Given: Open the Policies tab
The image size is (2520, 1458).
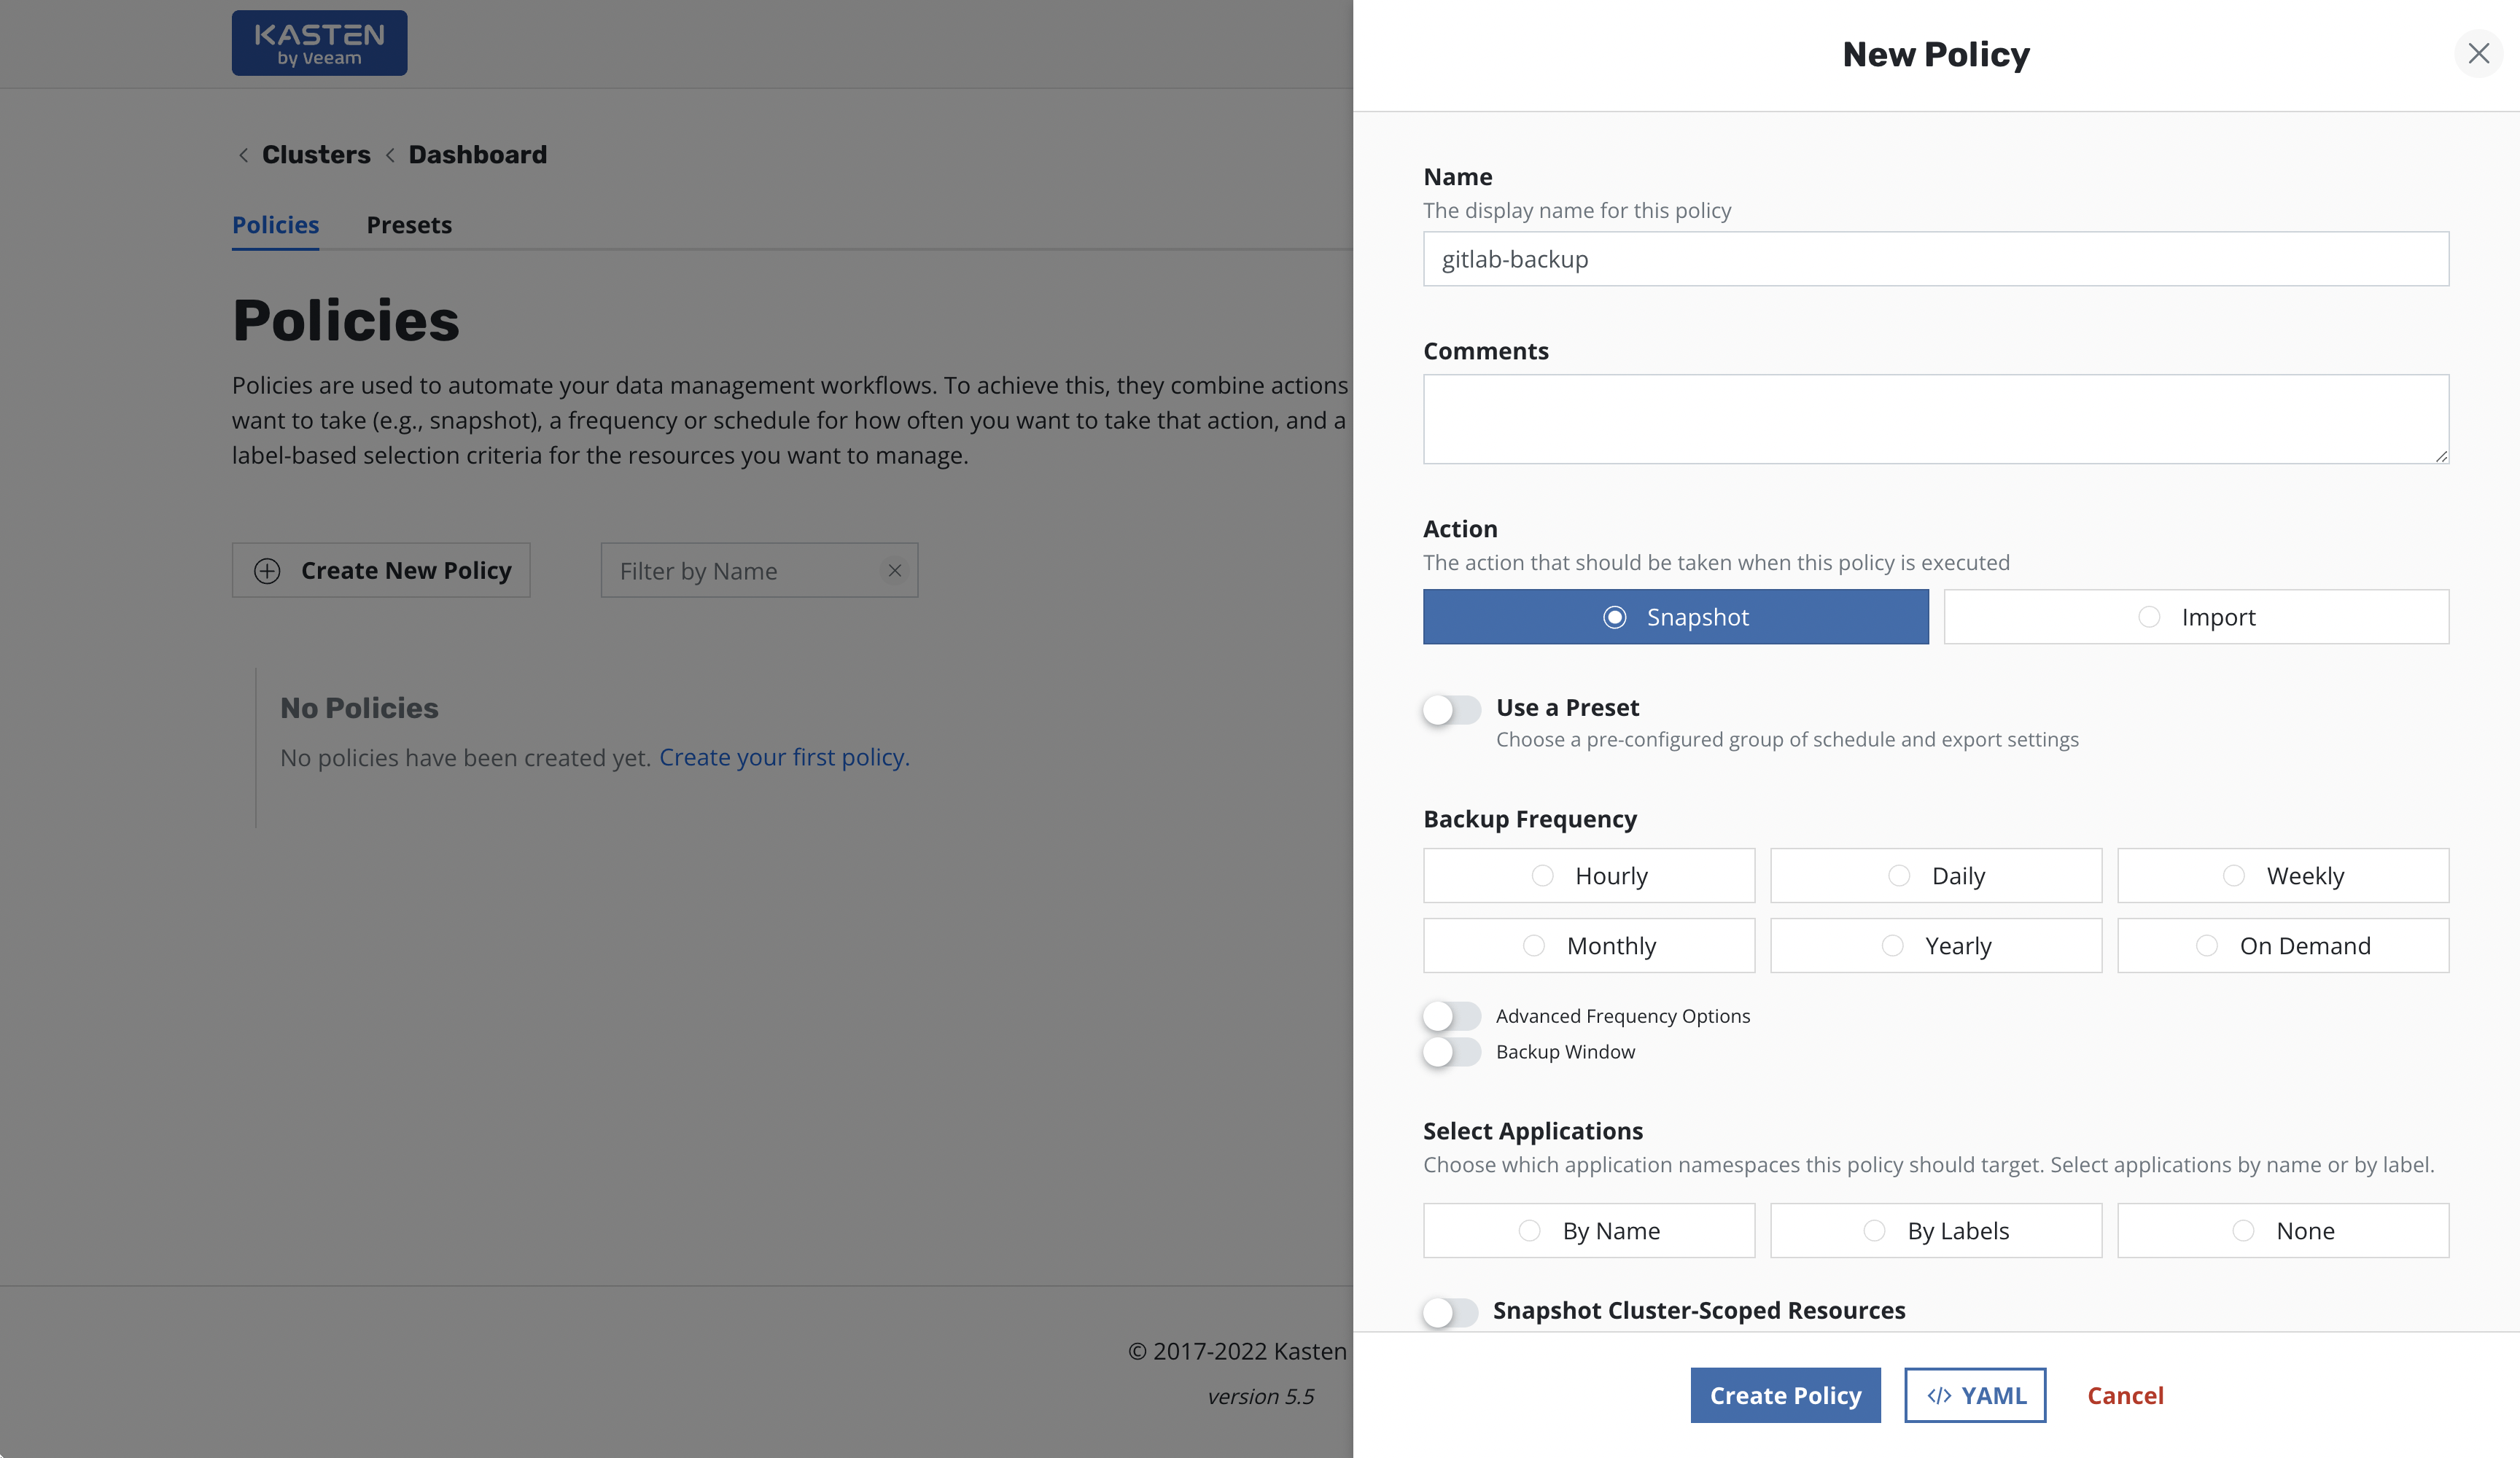Looking at the screenshot, I should [x=275, y=225].
